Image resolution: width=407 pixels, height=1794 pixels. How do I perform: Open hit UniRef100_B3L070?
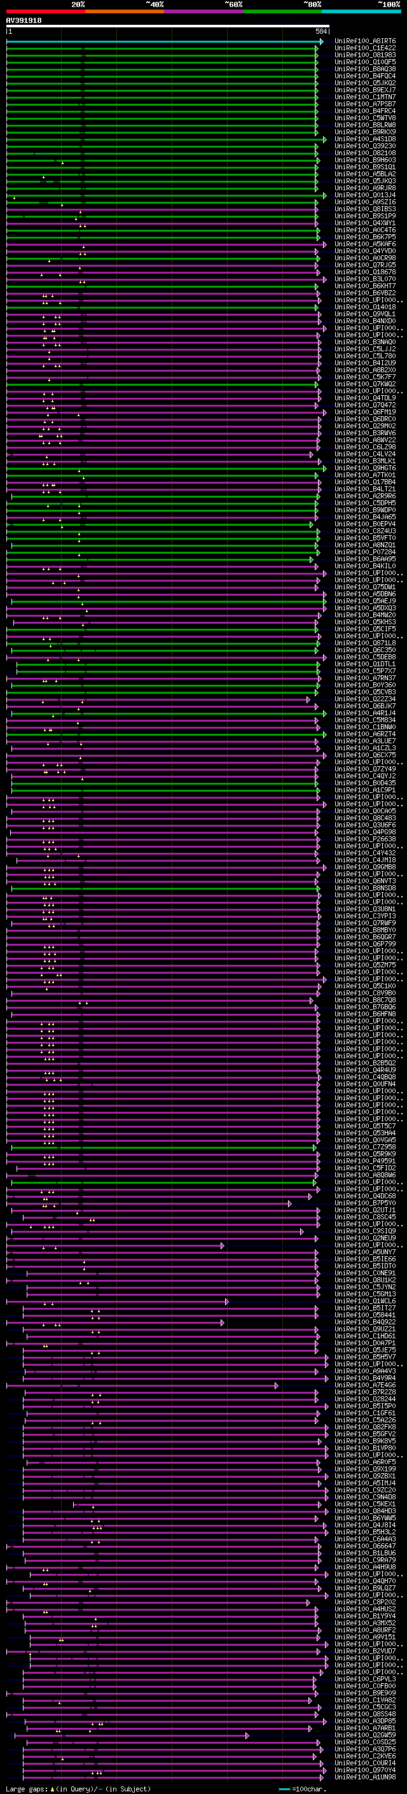point(365,279)
